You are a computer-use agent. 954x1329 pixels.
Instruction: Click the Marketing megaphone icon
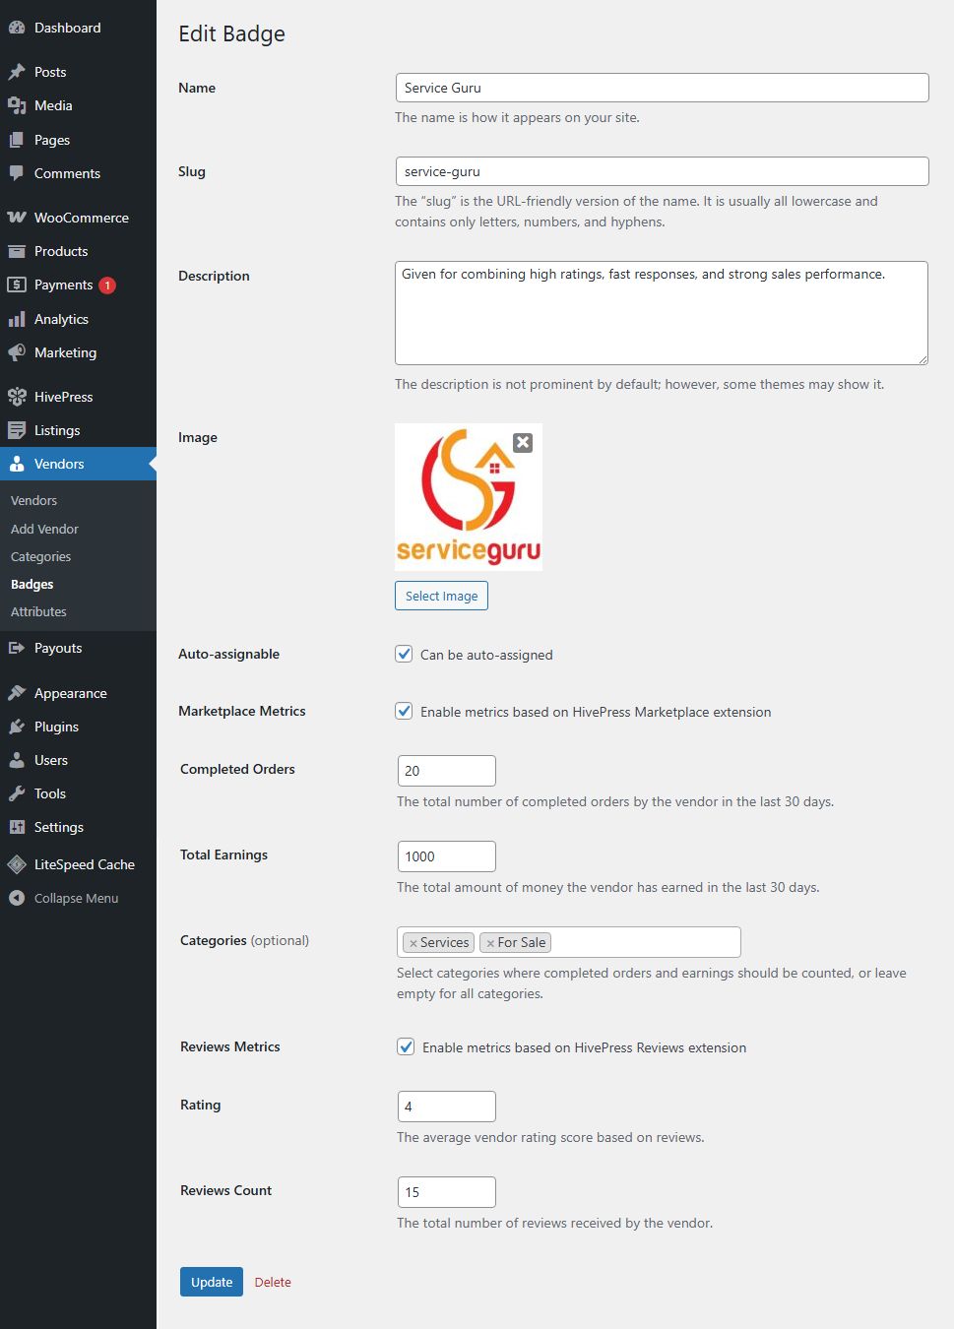17,352
